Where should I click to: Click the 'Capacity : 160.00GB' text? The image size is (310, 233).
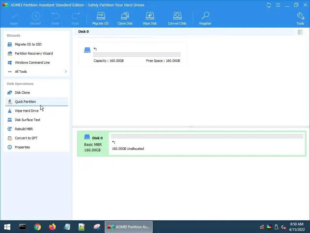click(109, 61)
